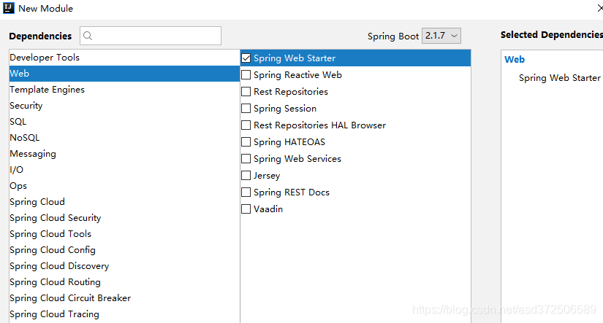The width and height of the screenshot is (603, 323).
Task: Choose the Spring Cloud category
Action: click(x=124, y=202)
